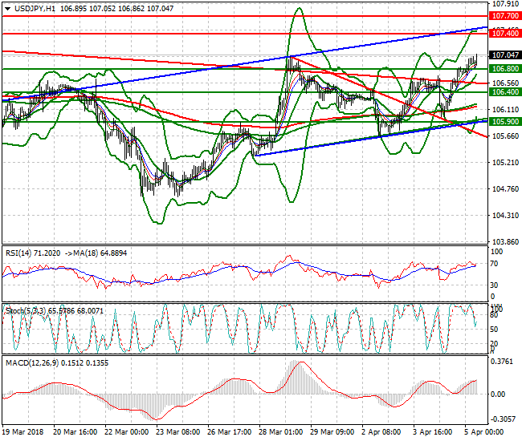Select the MA(18) 64.8894 indicator label
The image size is (522, 441).
coord(100,253)
